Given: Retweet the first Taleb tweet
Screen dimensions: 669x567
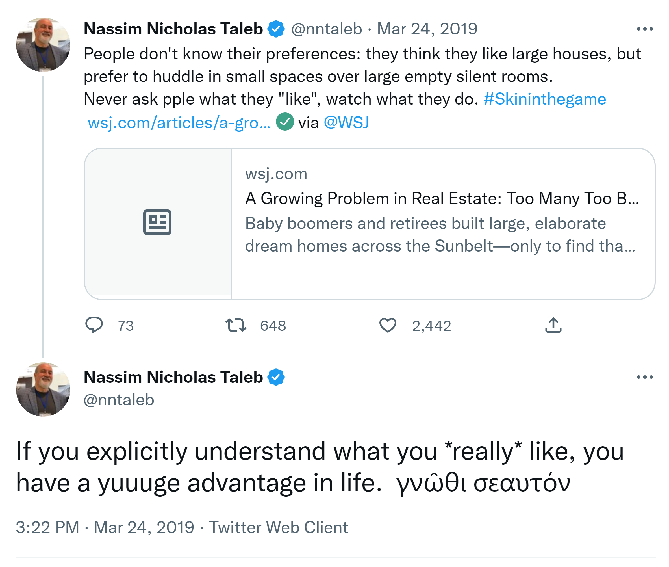Looking at the screenshot, I should (236, 325).
